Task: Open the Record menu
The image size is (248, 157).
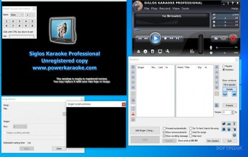Action: [x=165, y=9]
